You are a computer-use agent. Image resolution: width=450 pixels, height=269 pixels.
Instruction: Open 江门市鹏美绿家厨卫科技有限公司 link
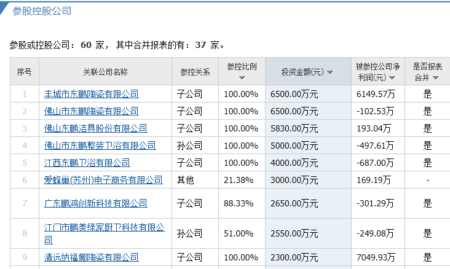coord(104,233)
